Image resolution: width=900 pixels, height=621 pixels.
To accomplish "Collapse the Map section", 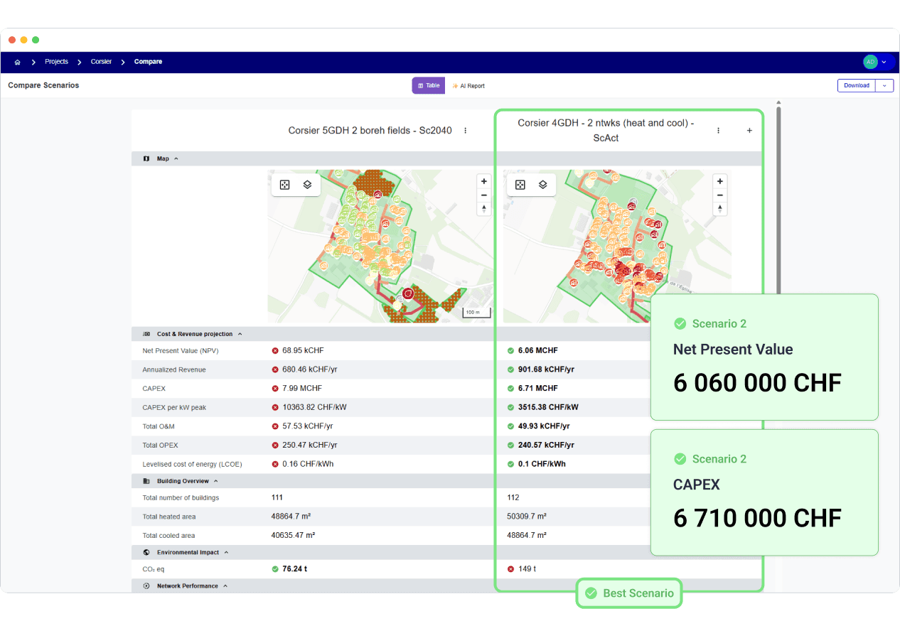I will [x=176, y=158].
